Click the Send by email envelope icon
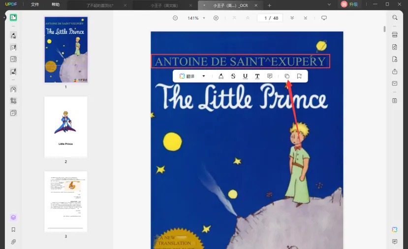 pyautogui.click(x=395, y=83)
